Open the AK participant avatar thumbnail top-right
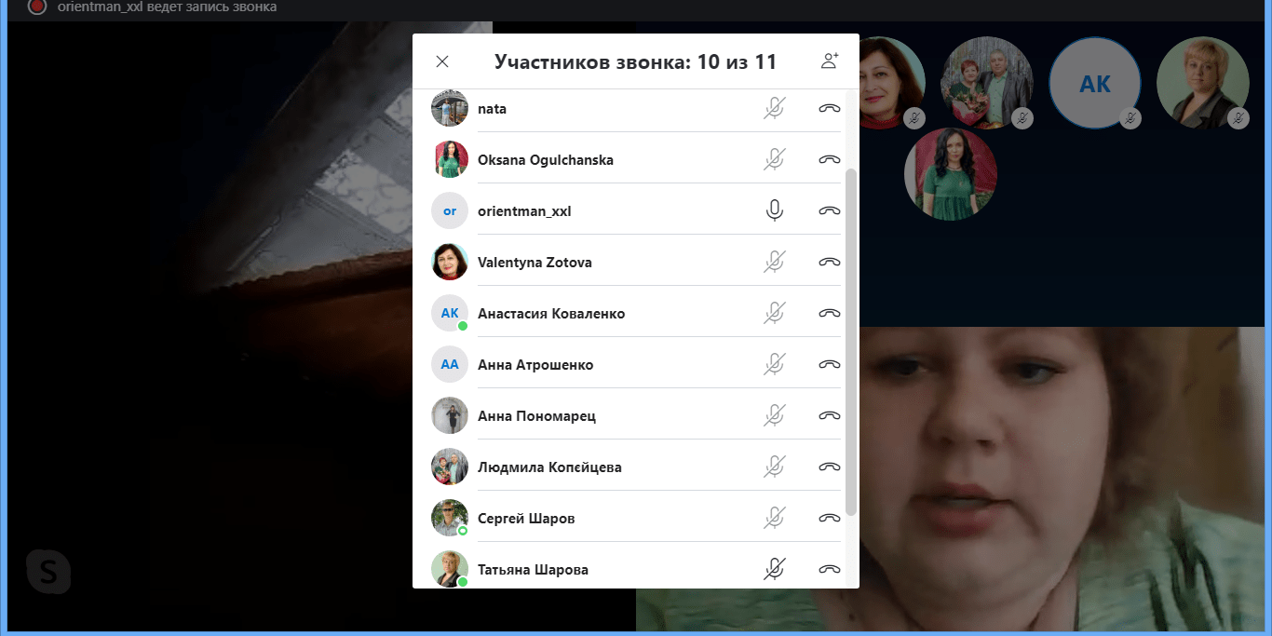The width and height of the screenshot is (1272, 636). pyautogui.click(x=1095, y=83)
